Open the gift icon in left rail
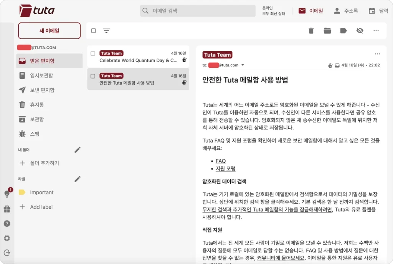393x264 pixels. click(7, 209)
